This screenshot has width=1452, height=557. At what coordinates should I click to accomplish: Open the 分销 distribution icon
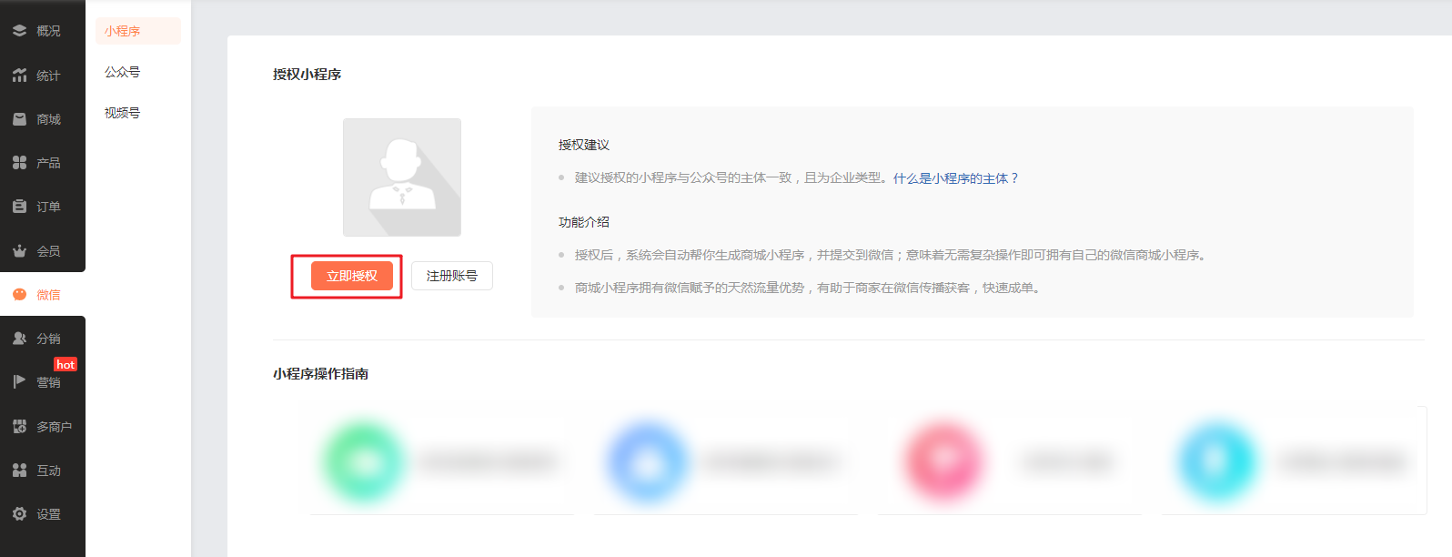tap(19, 339)
